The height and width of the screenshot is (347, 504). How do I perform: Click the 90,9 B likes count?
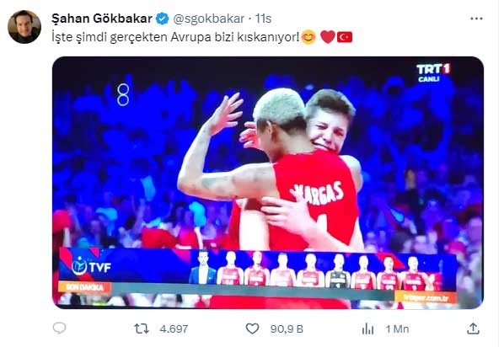[287, 329]
